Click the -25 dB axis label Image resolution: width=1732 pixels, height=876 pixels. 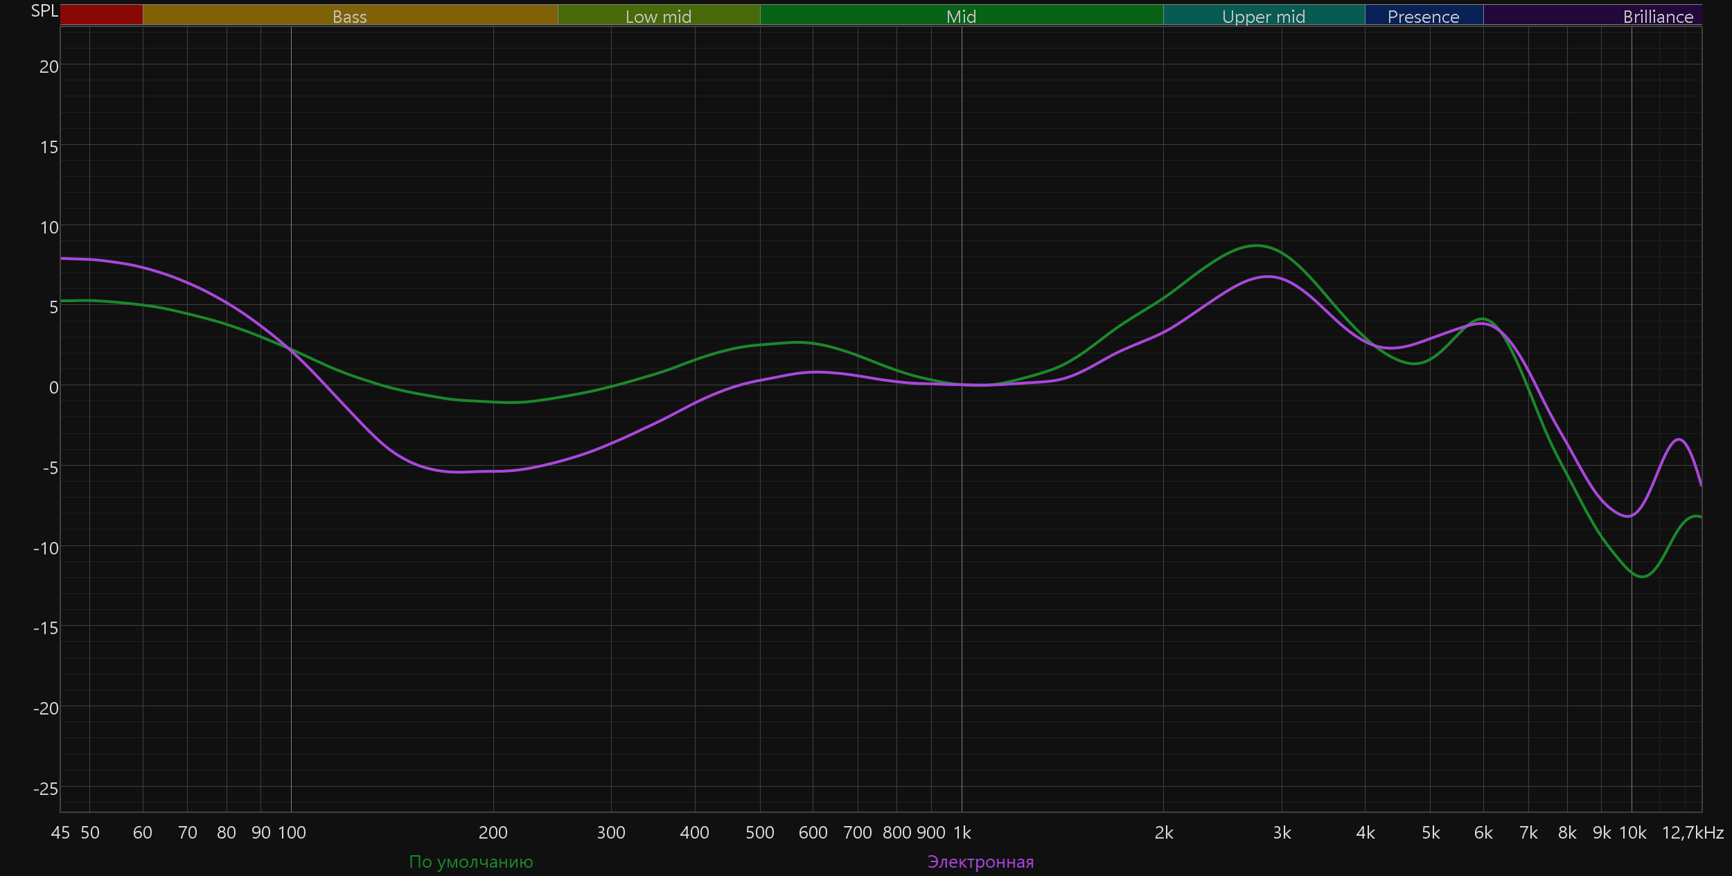click(x=46, y=789)
